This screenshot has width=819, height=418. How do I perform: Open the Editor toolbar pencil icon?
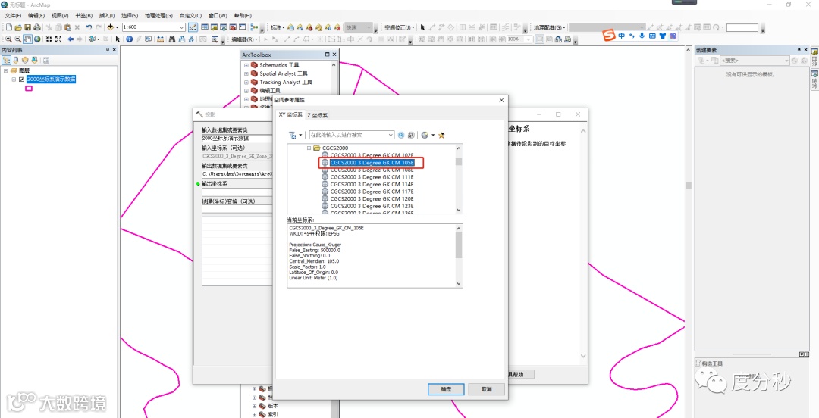pyautogui.click(x=192, y=27)
